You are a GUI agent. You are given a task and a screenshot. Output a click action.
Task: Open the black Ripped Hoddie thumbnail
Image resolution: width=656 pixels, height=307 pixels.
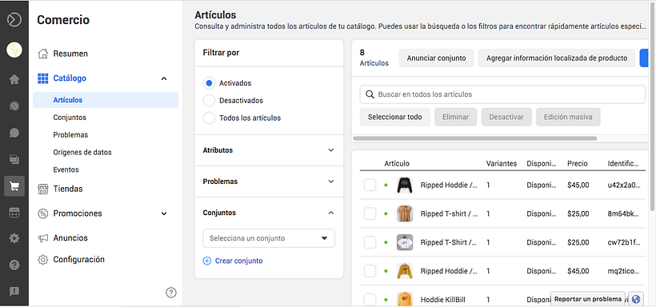tap(405, 185)
